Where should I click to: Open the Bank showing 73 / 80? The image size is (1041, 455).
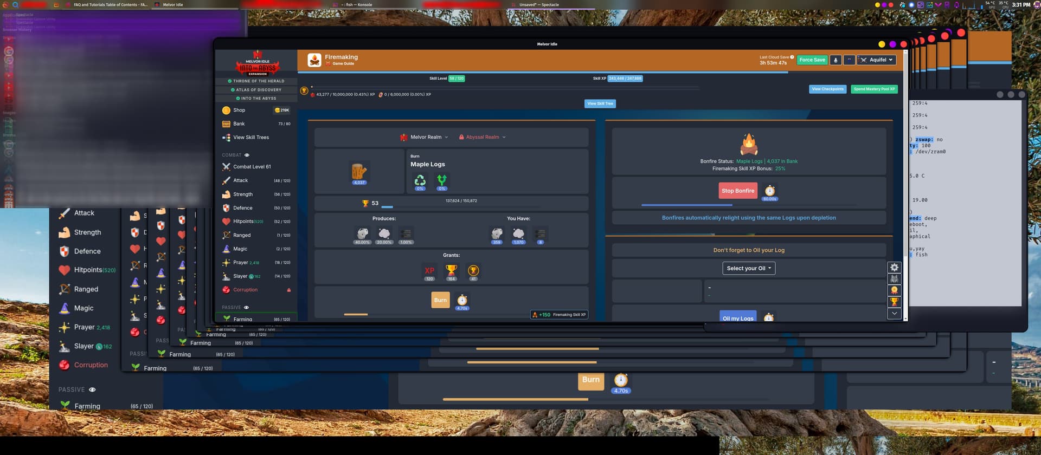(256, 123)
